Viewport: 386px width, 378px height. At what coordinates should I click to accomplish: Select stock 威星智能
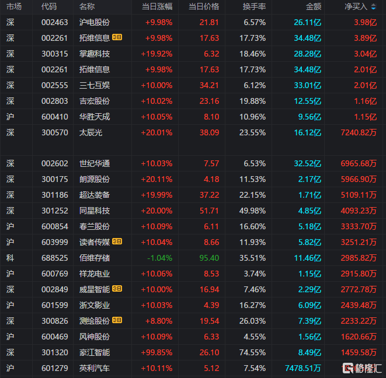coord(95,289)
